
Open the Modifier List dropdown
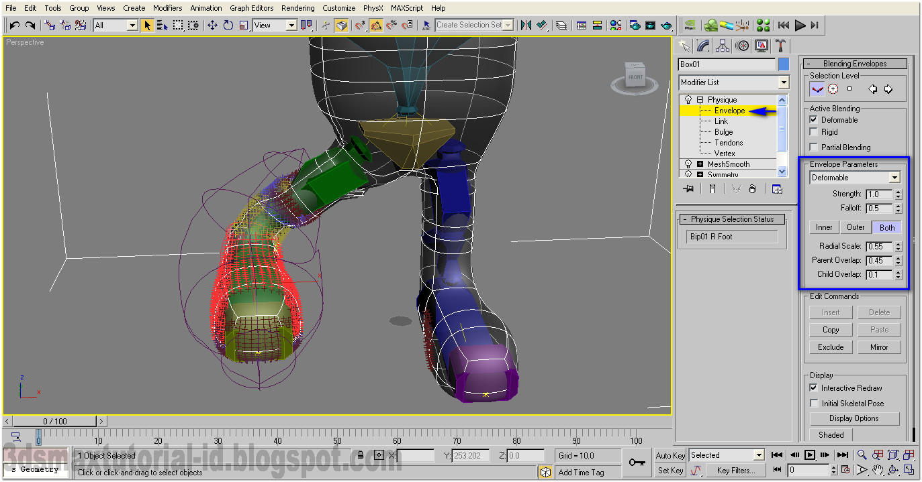(782, 82)
